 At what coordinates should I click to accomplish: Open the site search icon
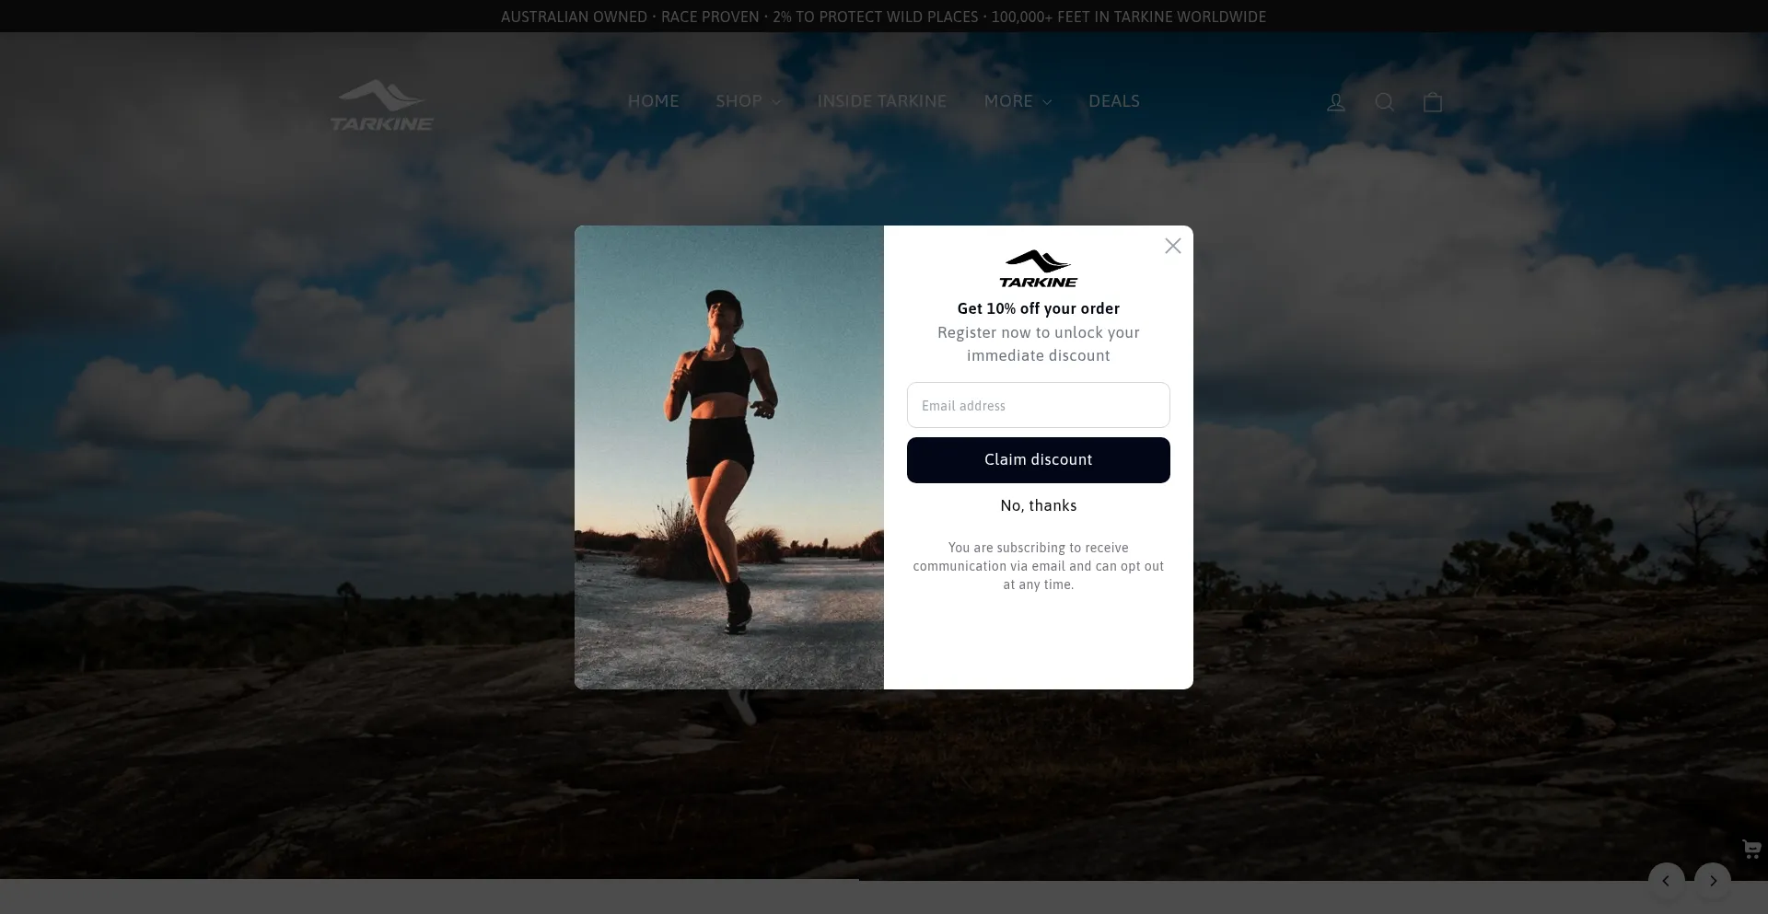pyautogui.click(x=1384, y=102)
